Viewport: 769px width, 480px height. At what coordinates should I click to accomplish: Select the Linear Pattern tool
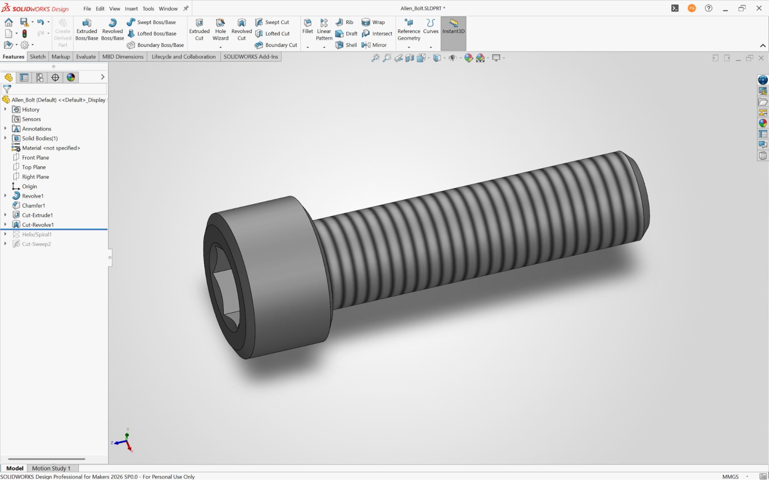(x=324, y=30)
